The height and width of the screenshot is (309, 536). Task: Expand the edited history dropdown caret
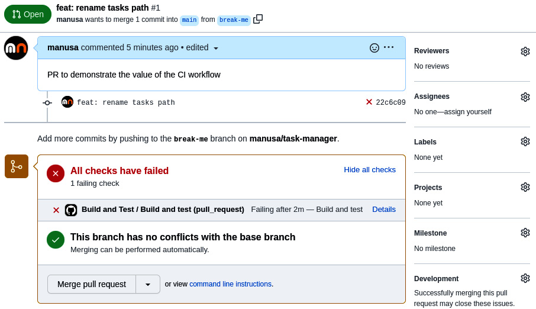(x=216, y=49)
